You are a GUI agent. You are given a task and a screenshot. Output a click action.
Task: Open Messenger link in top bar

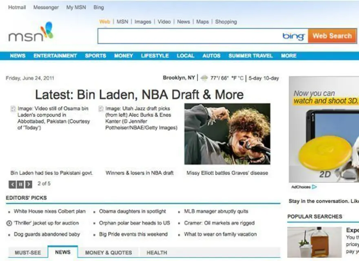tap(46, 7)
